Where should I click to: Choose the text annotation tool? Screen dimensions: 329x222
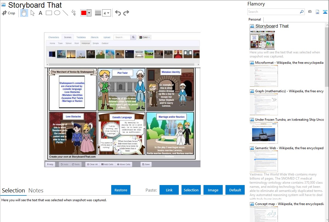point(40,13)
